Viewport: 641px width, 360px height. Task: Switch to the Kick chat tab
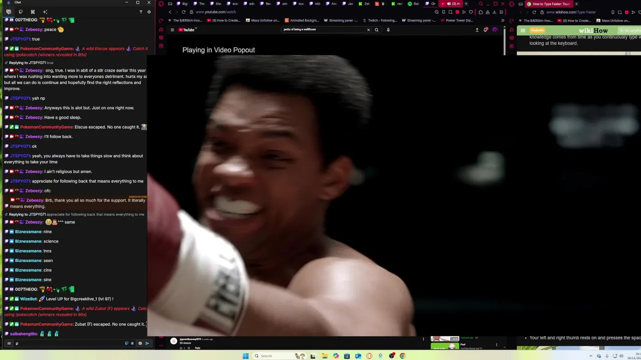coord(33,11)
